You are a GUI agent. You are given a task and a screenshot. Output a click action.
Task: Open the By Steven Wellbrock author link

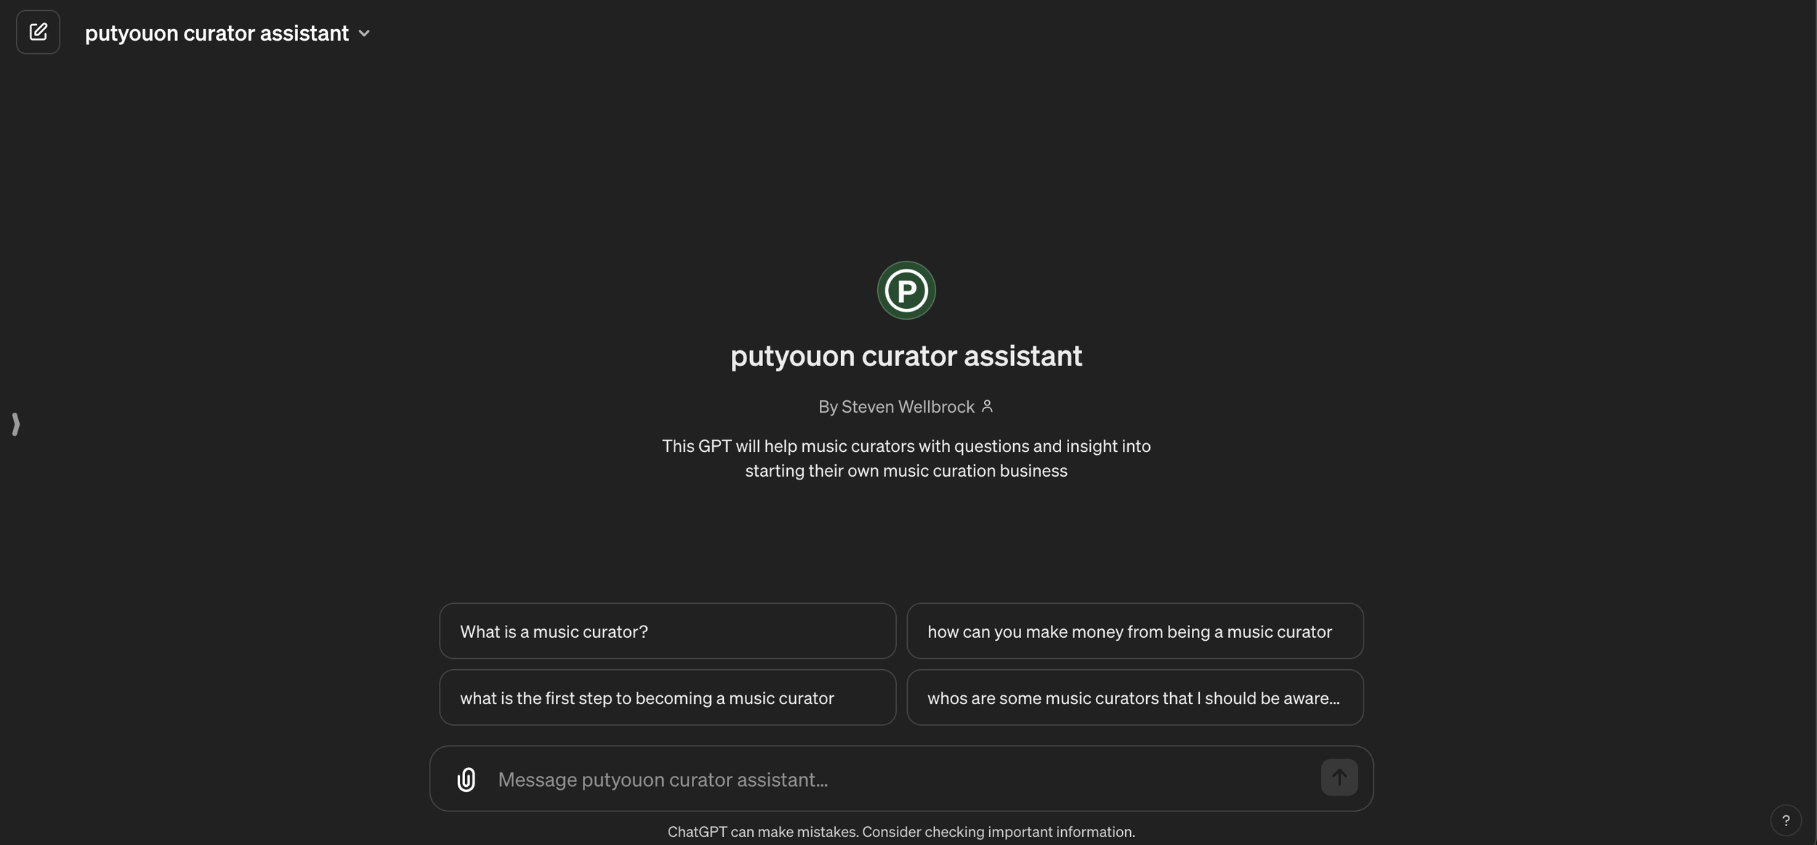coord(896,407)
